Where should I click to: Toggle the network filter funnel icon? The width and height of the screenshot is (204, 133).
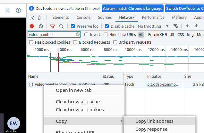53,26
